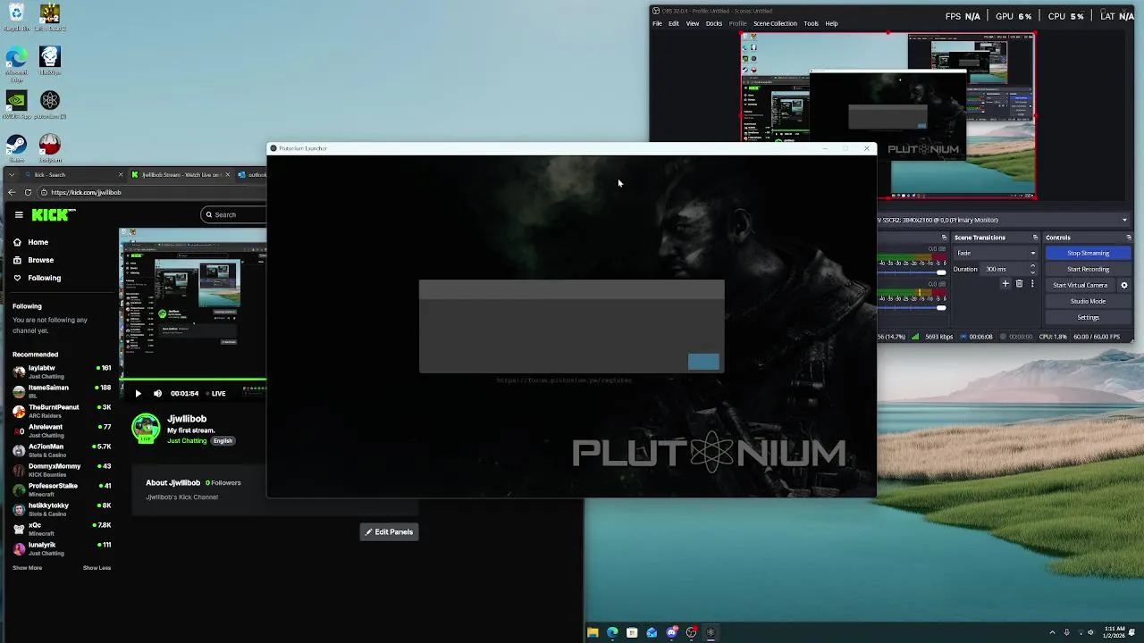Open the OBS Tools menu

coord(811,23)
